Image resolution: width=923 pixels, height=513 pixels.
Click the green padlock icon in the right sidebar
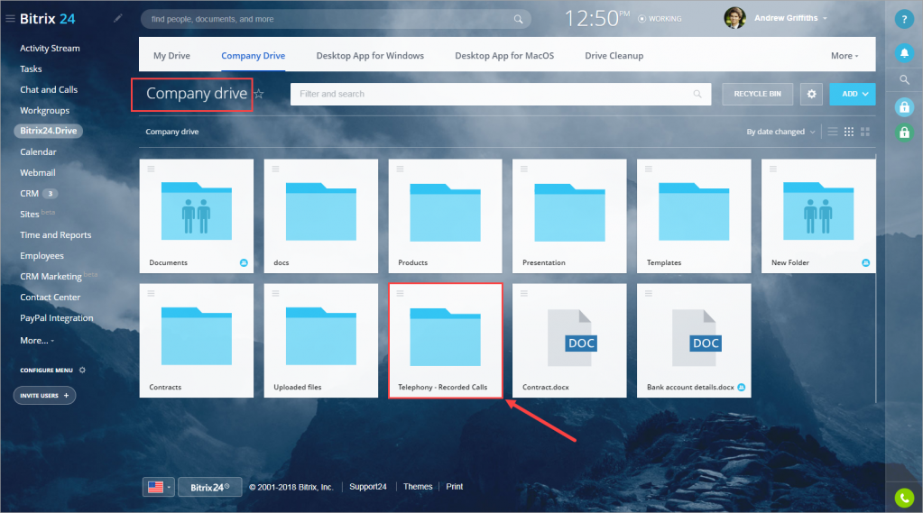[x=904, y=133]
